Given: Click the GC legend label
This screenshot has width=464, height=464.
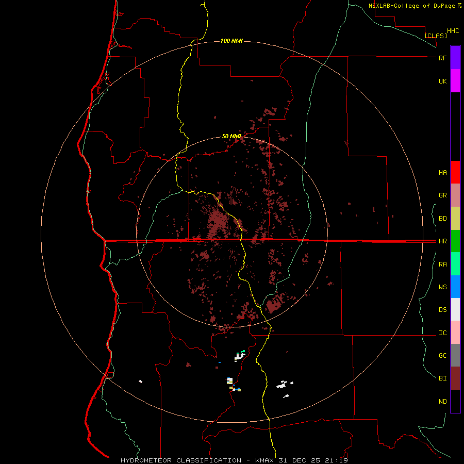Looking at the screenshot, I should coord(442,356).
